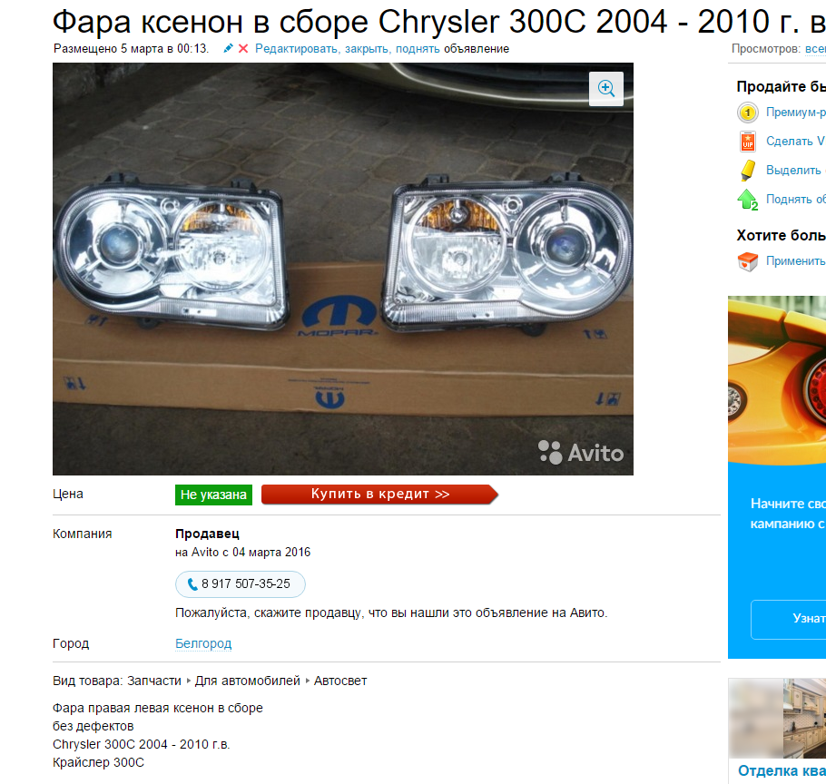Open the Белгород city link
This screenshot has width=826, height=784.
click(203, 643)
